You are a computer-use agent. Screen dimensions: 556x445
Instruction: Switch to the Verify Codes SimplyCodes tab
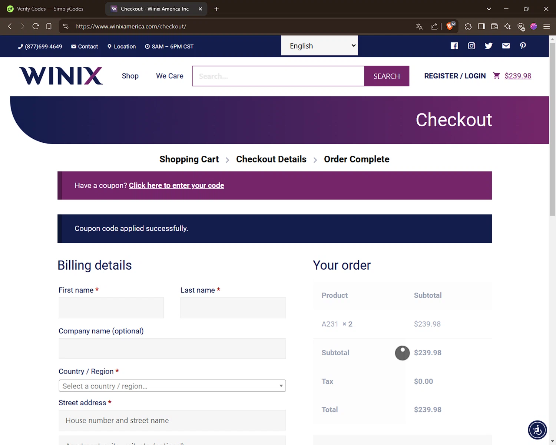click(50, 9)
